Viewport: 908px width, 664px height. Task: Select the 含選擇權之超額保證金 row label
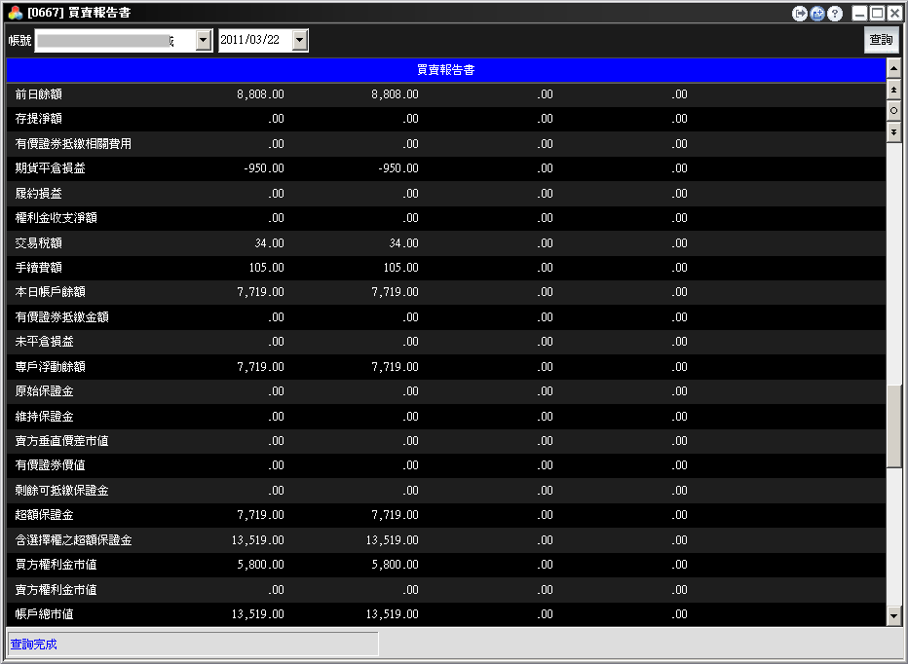[x=73, y=540]
